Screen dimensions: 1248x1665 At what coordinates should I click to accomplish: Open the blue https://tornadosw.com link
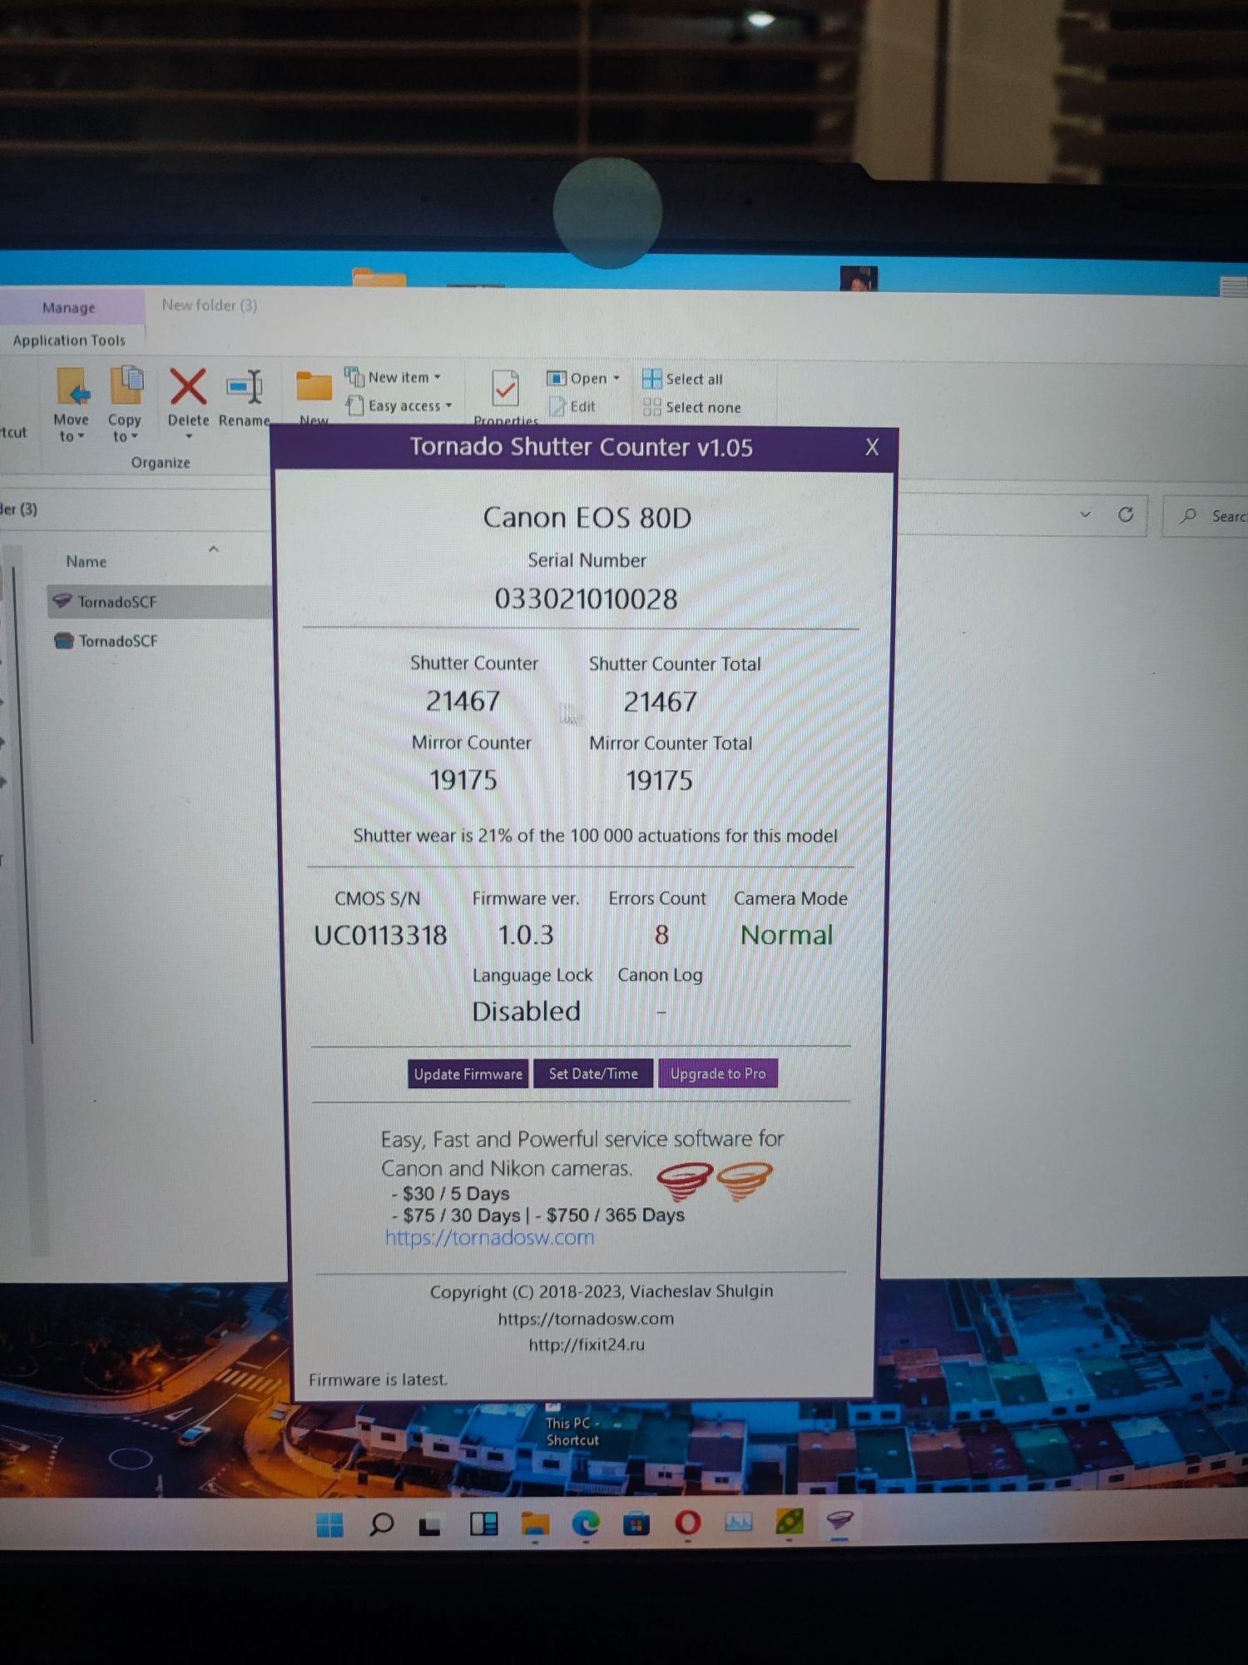[x=489, y=1237]
